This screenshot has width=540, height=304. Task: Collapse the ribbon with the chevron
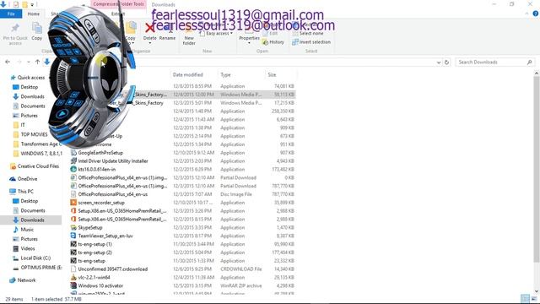pos(526,14)
